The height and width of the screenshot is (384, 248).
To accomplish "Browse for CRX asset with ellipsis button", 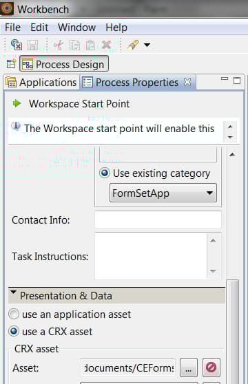I will tap(189, 367).
